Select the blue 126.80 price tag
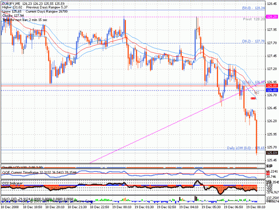Screen dimensions: 279x210 click(x=272, y=90)
